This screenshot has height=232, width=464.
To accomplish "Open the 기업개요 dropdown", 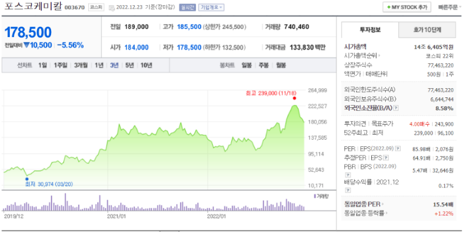I will pyautogui.click(x=211, y=8).
